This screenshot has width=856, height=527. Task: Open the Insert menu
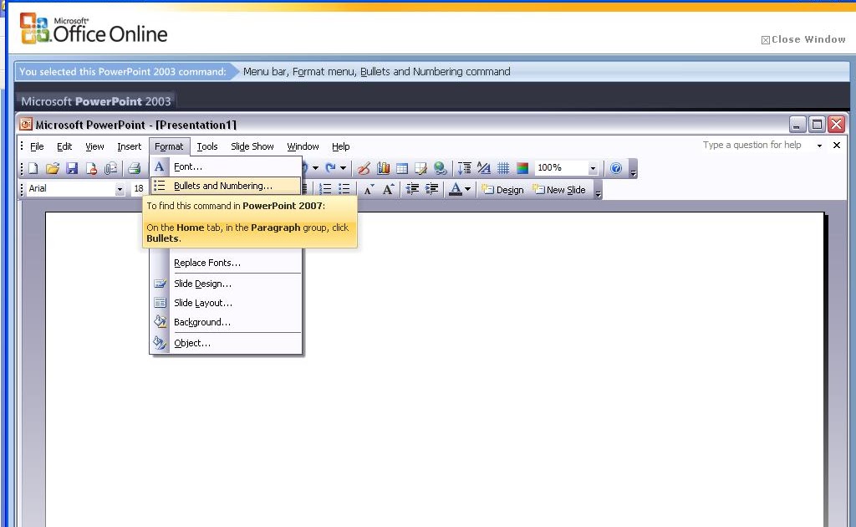129,146
